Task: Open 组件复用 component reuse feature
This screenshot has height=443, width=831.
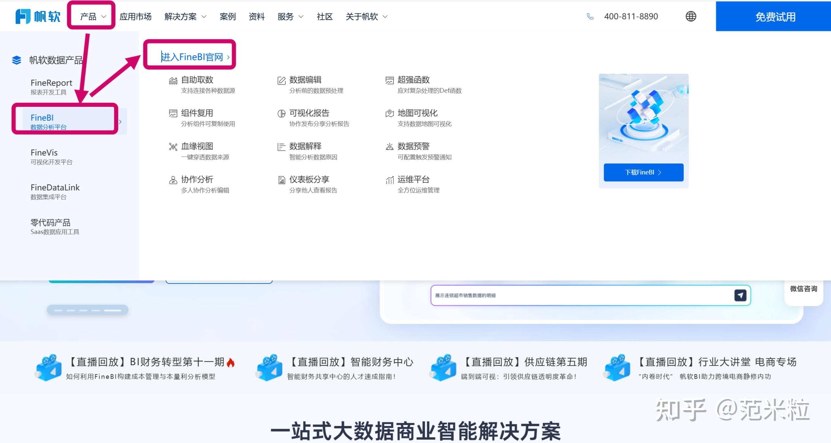Action: (x=172, y=113)
